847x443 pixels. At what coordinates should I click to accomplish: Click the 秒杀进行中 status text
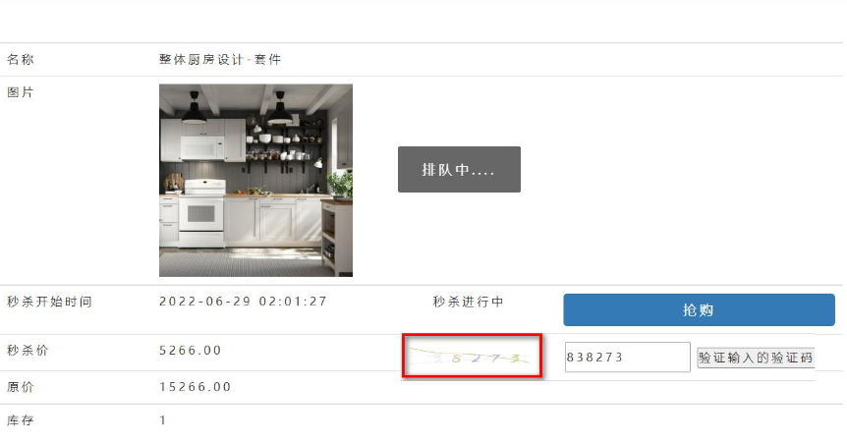point(468,302)
